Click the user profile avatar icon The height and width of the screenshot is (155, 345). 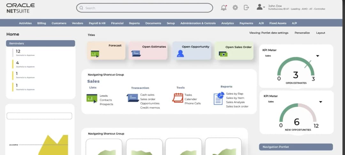click(x=259, y=7)
